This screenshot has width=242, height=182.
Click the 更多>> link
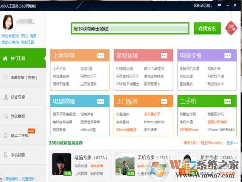click(232, 143)
